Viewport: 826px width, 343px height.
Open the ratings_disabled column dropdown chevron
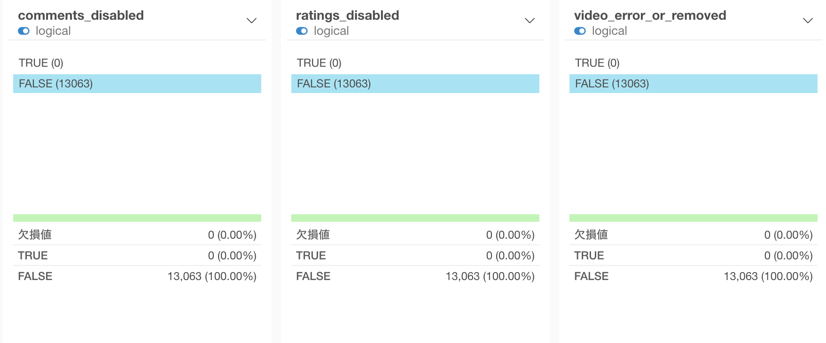point(530,21)
